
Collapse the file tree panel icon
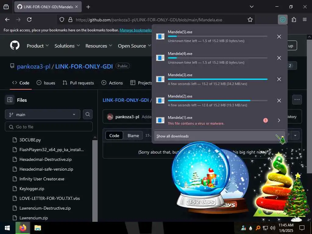tap(10, 100)
